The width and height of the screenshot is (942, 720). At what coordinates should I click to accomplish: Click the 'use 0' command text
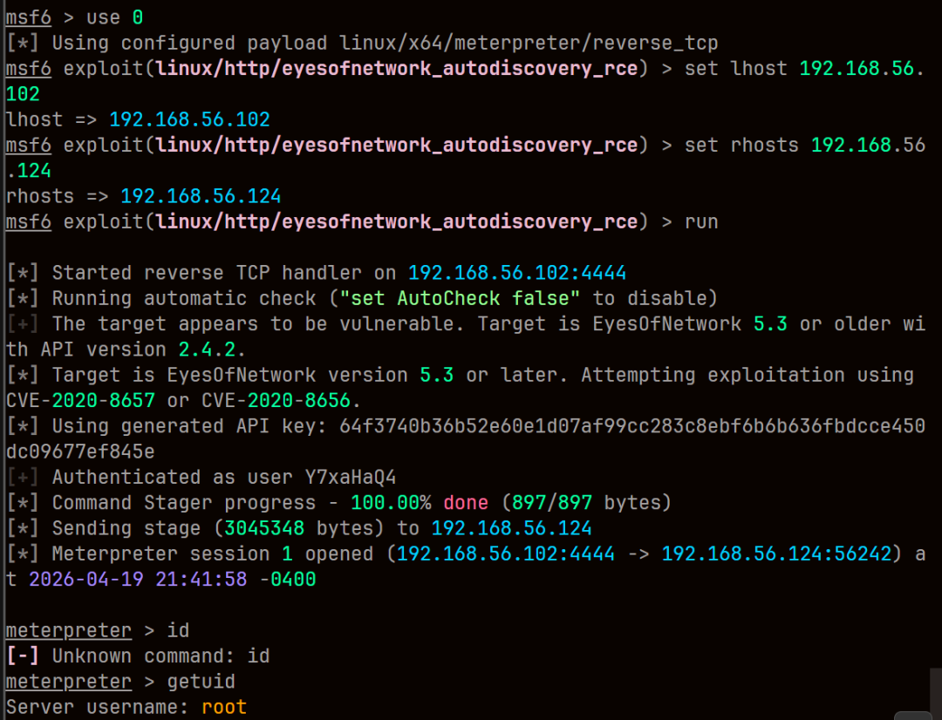115,17
